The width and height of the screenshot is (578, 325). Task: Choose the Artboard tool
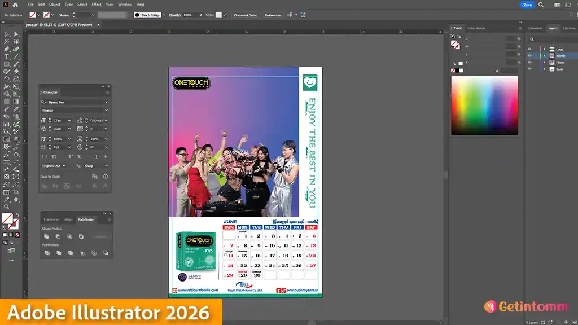16,192
